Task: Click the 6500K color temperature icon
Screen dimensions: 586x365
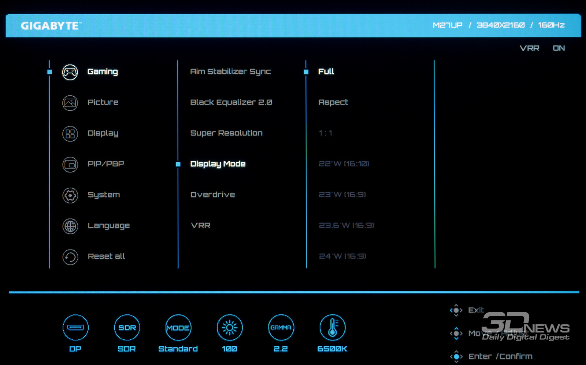Action: (x=332, y=327)
